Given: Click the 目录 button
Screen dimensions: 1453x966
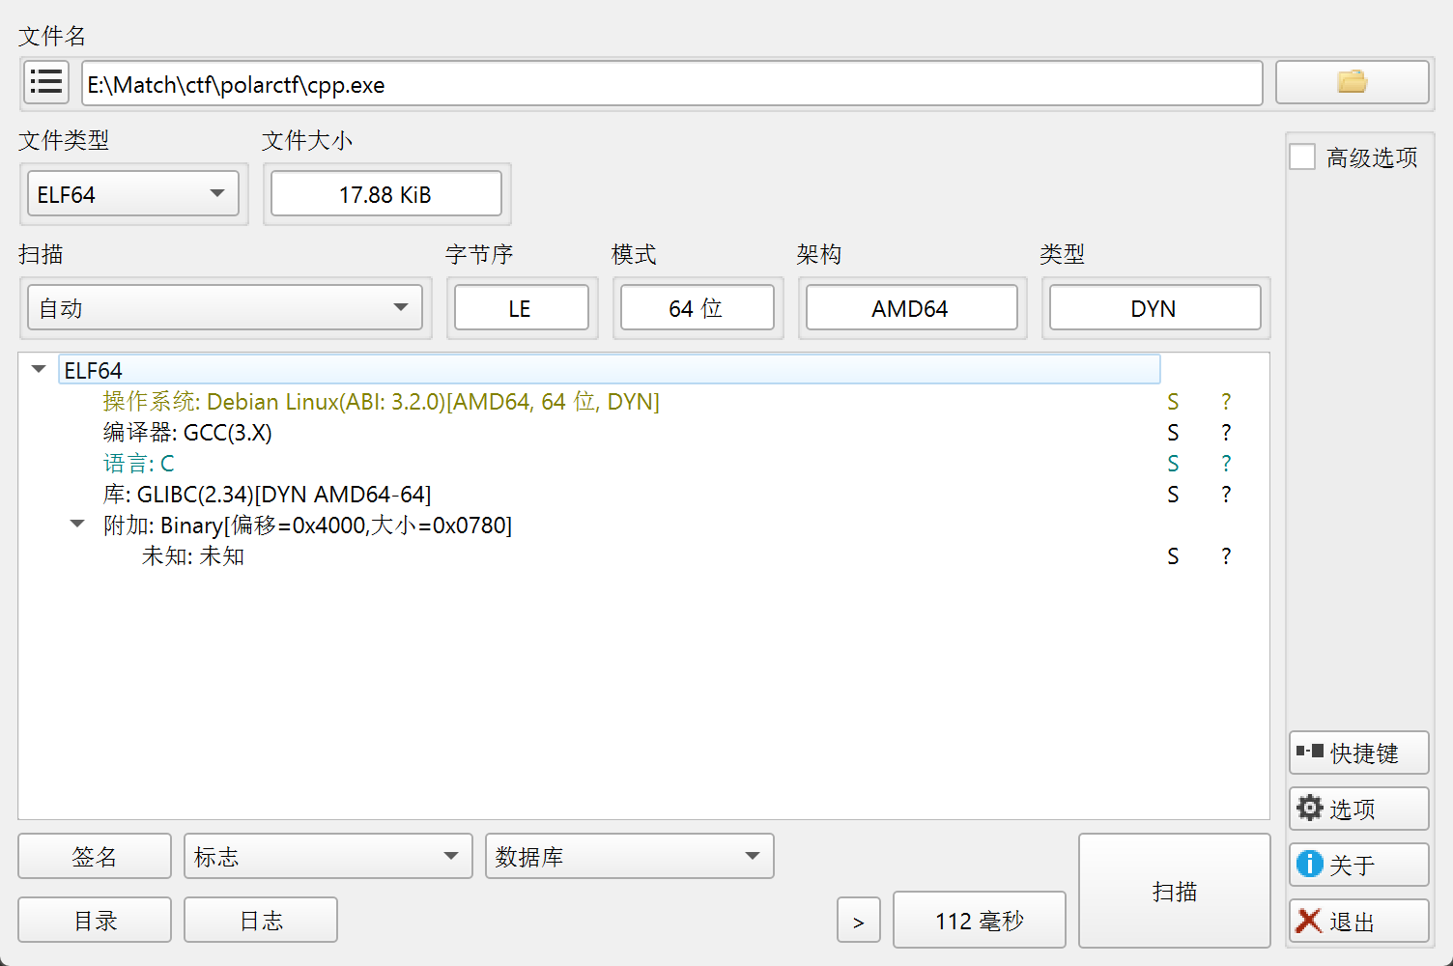Looking at the screenshot, I should pyautogui.click(x=95, y=920).
